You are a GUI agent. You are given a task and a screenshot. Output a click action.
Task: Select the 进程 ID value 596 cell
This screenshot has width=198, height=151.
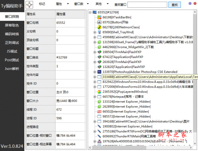point(70,118)
